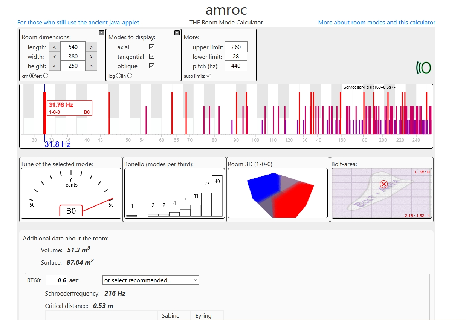Collapse the Modes to display panel
466x320 pixels.
(x=177, y=33)
